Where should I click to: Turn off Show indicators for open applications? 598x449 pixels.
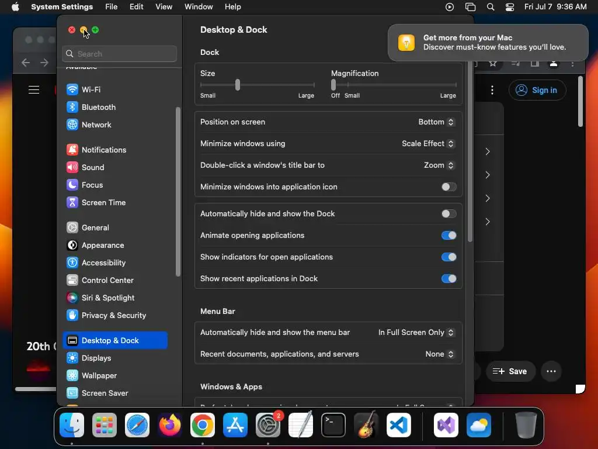tap(448, 257)
